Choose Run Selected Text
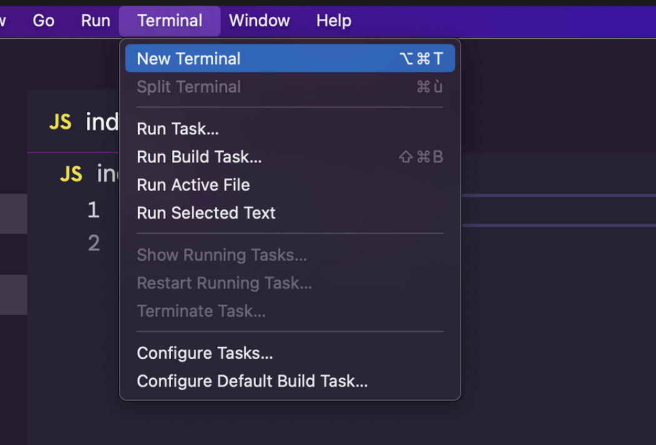 pos(206,213)
